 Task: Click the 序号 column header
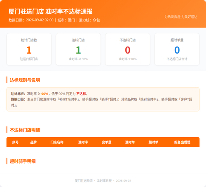tap(15, 142)
